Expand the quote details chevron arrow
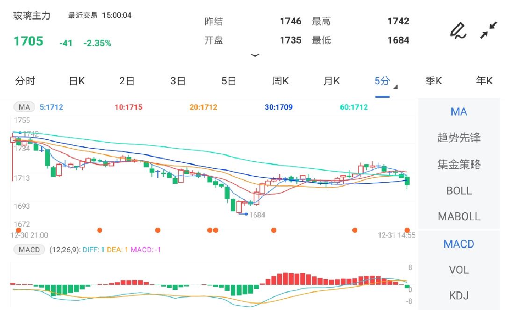Image resolution: width=505 pixels, height=310 pixels. [255, 55]
